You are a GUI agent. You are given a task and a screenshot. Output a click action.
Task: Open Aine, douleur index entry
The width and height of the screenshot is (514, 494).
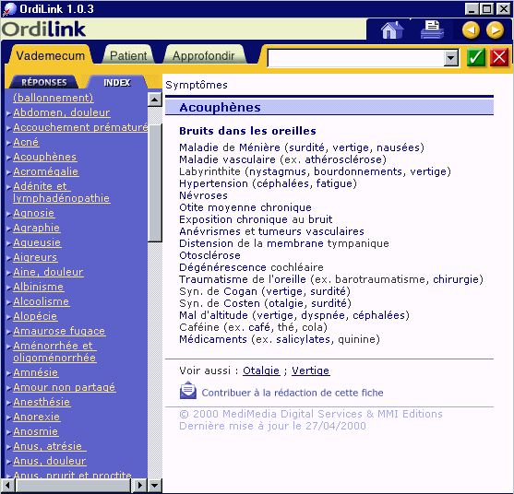48,272
